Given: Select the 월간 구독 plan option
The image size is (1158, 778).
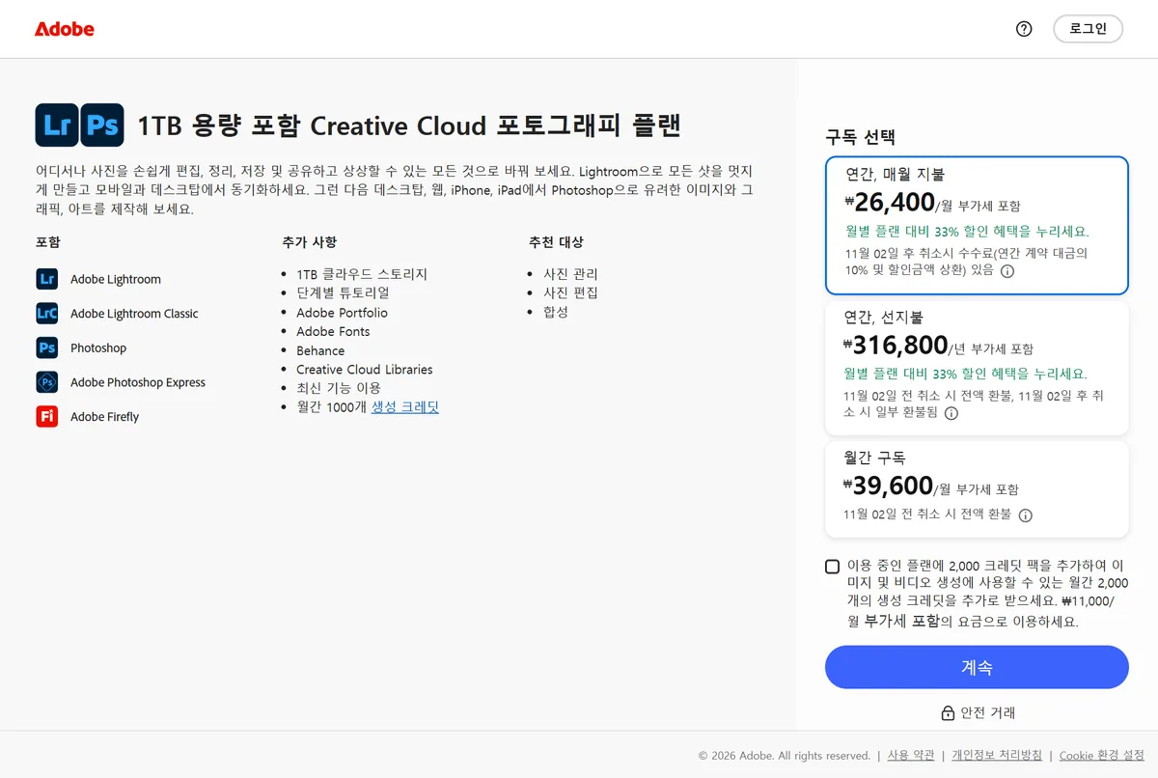Looking at the screenshot, I should 977,488.
